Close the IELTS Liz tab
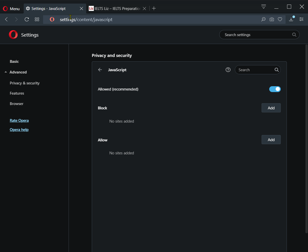308x252 pixels. pyautogui.click(x=144, y=9)
